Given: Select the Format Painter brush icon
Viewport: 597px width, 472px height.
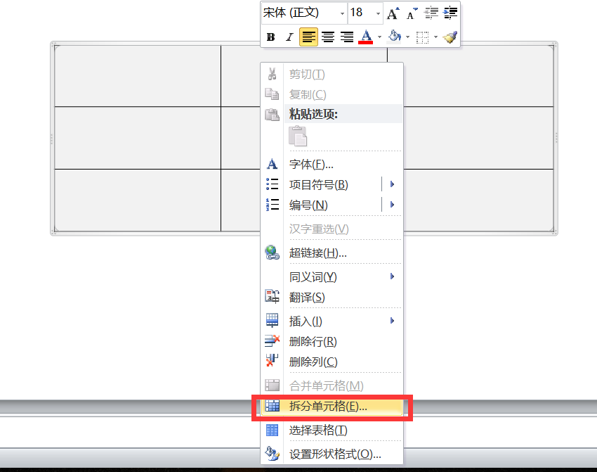Looking at the screenshot, I should 449,36.
